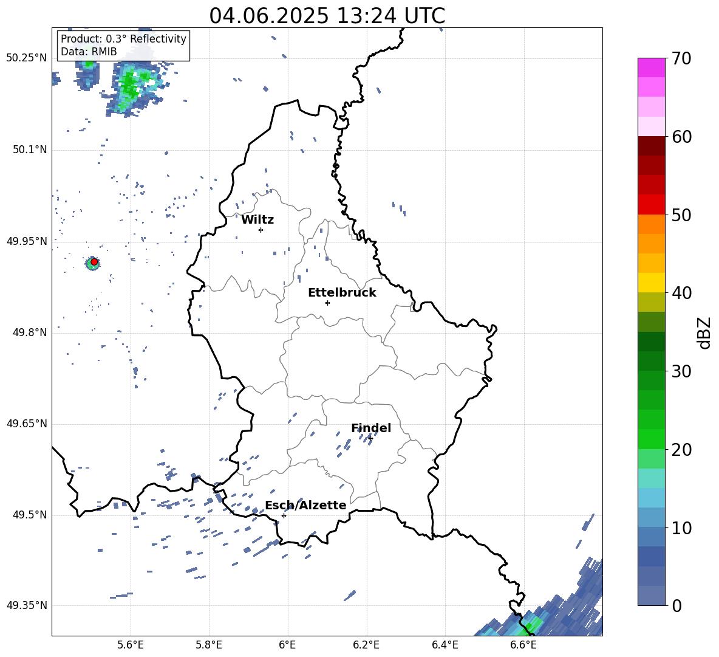Viewport: 719px width, 657px height.
Task: Click the Esch/Alzette cross marker
Action: pos(284,515)
